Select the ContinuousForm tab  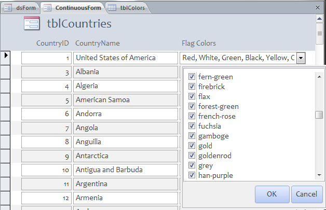pos(73,8)
